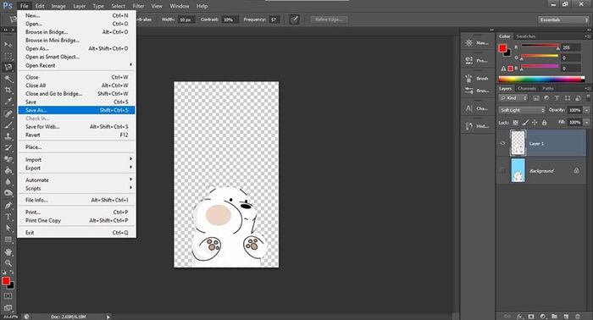Image resolution: width=593 pixels, height=320 pixels.
Task: Select the Zoom tool
Action: click(8, 263)
